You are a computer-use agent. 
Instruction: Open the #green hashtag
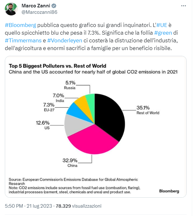pyautogui.click(x=163, y=33)
